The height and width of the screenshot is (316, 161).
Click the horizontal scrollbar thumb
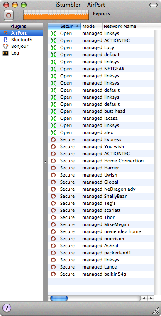[59, 298]
